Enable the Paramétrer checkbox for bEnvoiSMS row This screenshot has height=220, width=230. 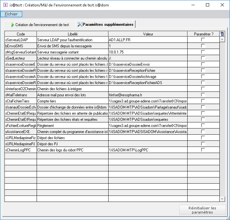pos(203,46)
